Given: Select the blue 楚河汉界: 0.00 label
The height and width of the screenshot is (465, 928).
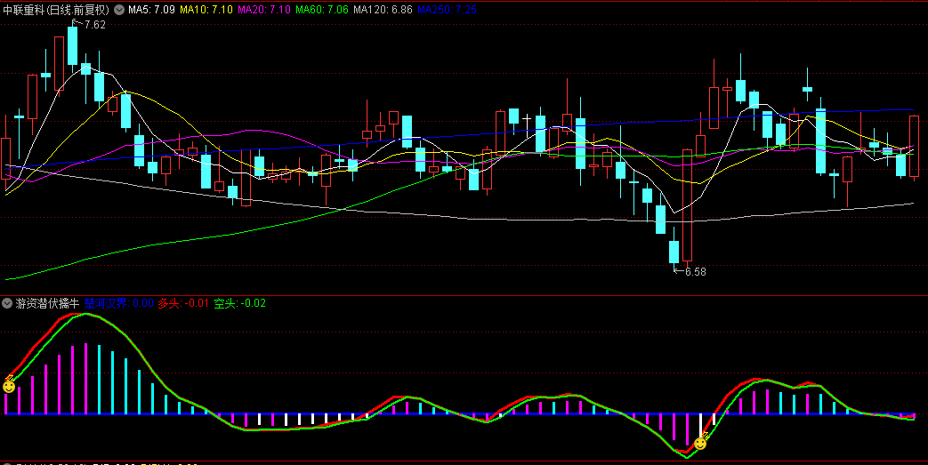Looking at the screenshot, I should [119, 303].
